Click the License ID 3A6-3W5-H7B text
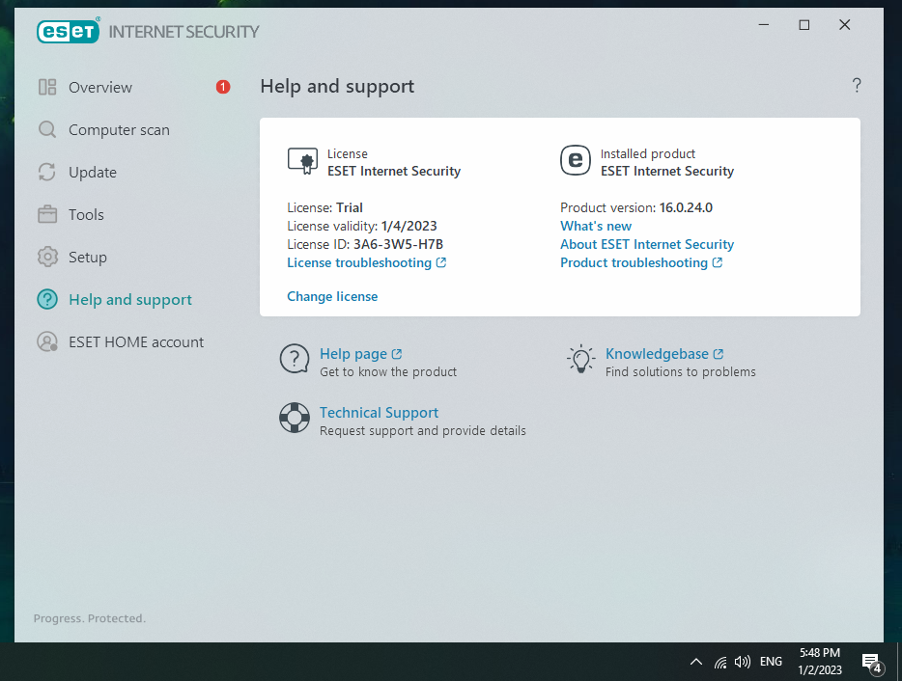Image resolution: width=902 pixels, height=681 pixels. [x=365, y=244]
